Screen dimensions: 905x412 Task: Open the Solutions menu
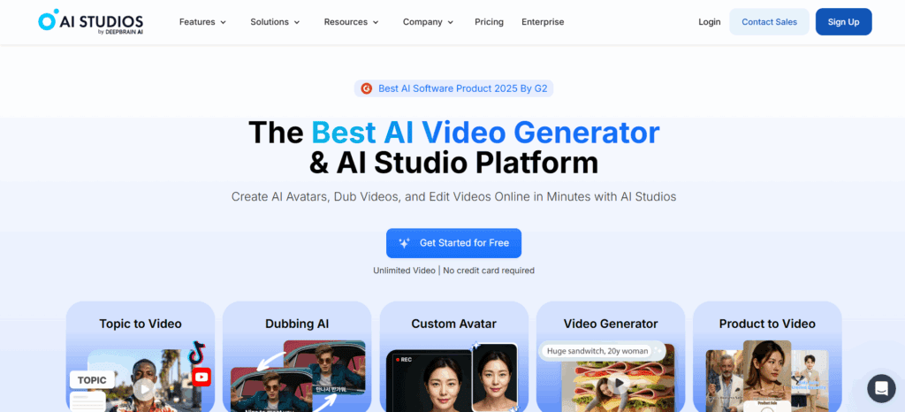coord(276,22)
